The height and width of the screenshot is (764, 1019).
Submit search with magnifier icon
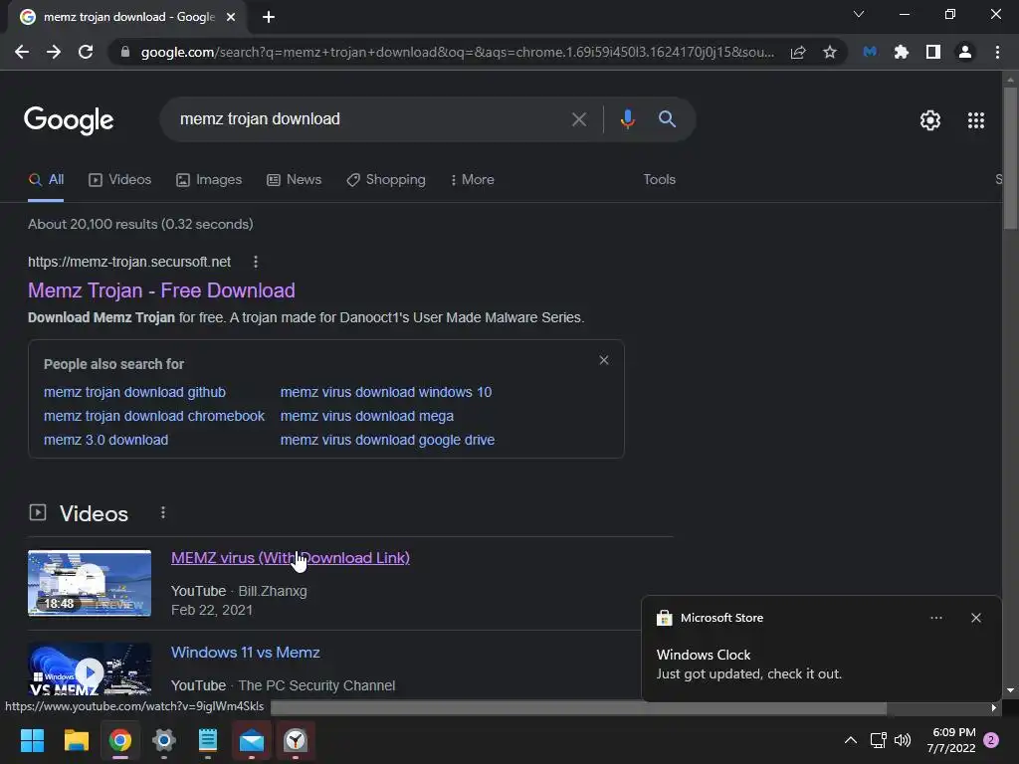pos(667,119)
